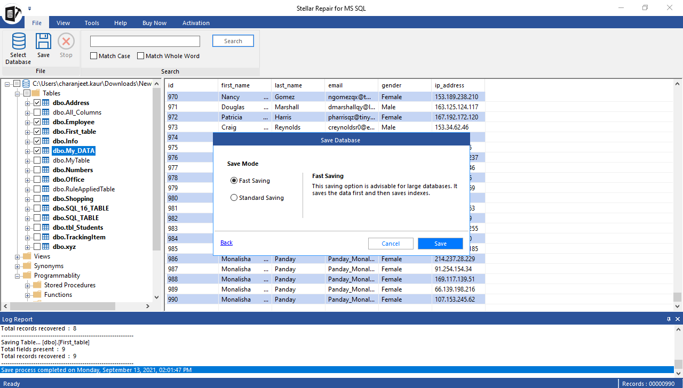683x388 pixels.
Task: Click the Functions folder icon
Action: pos(37,295)
